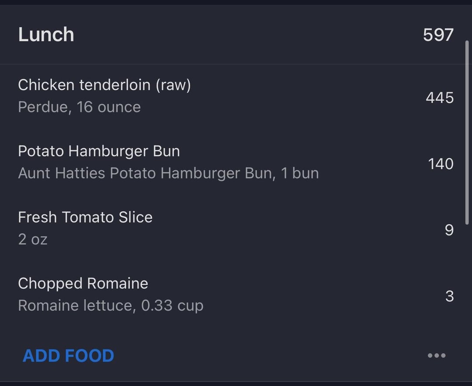This screenshot has width=472, height=386.
Task: Click the 445 calorie value for chicken
Action: pos(440,98)
